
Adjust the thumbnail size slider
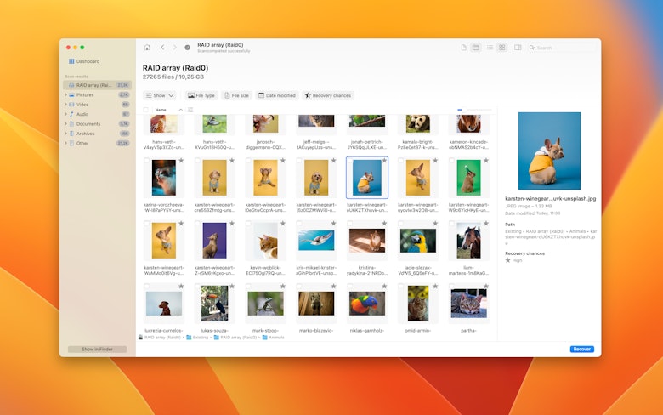tap(474, 110)
